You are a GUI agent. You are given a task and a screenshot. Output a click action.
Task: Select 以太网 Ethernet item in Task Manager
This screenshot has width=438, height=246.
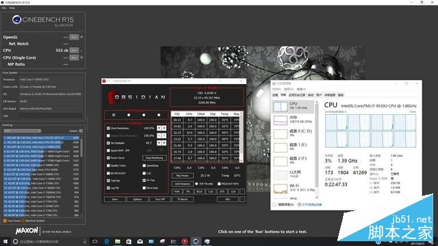coord(293,174)
